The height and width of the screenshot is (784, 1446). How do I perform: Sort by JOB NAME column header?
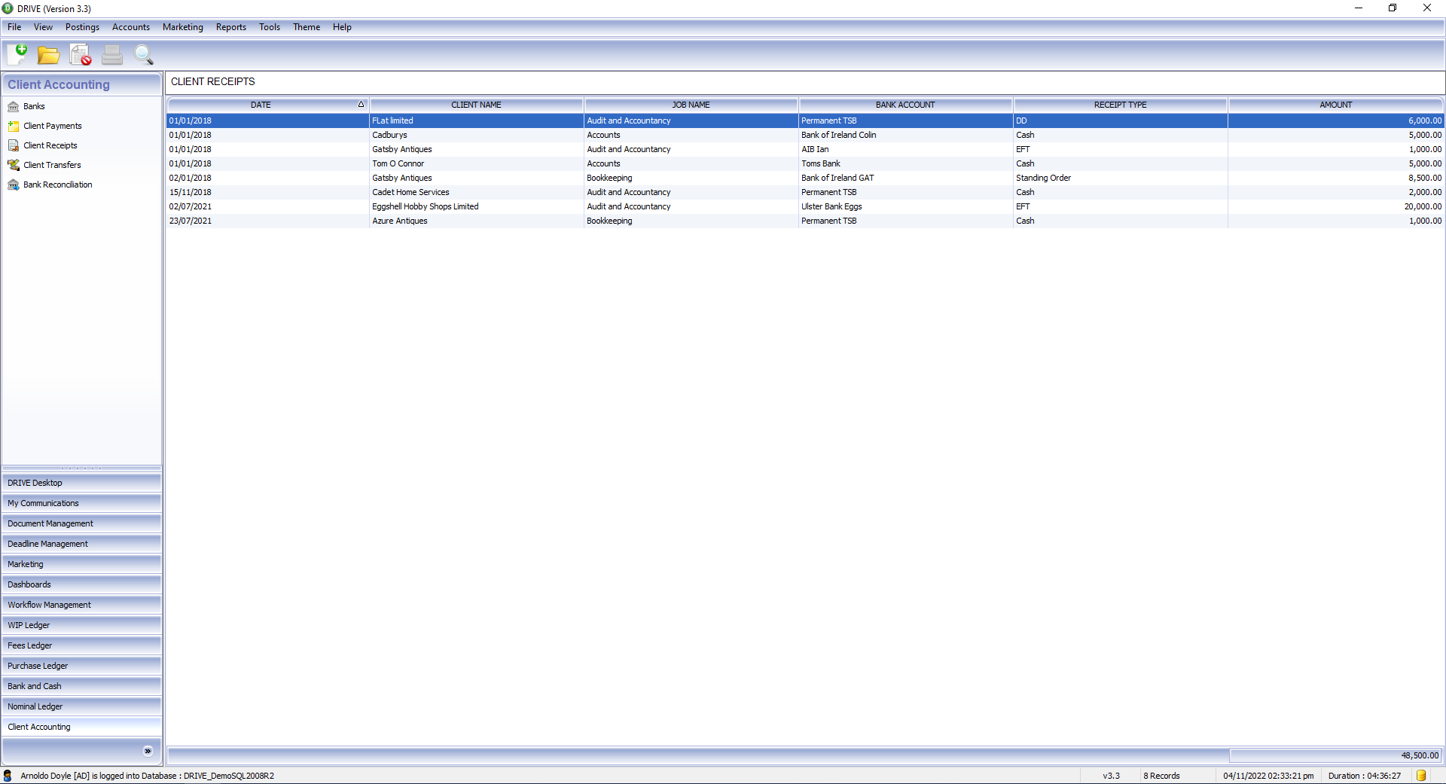(x=691, y=105)
